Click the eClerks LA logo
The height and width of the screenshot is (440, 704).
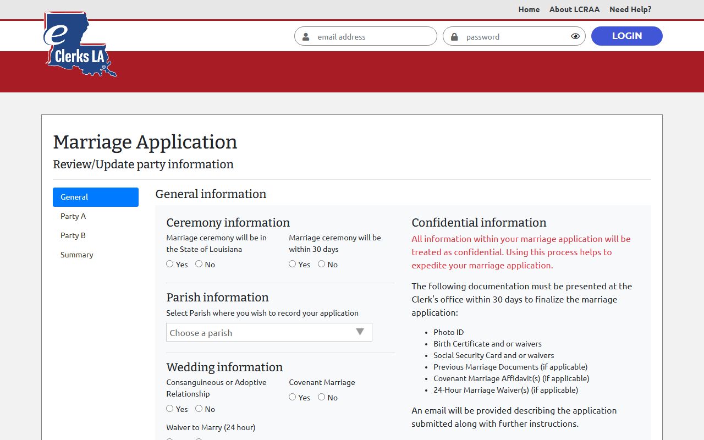pyautogui.click(x=80, y=44)
